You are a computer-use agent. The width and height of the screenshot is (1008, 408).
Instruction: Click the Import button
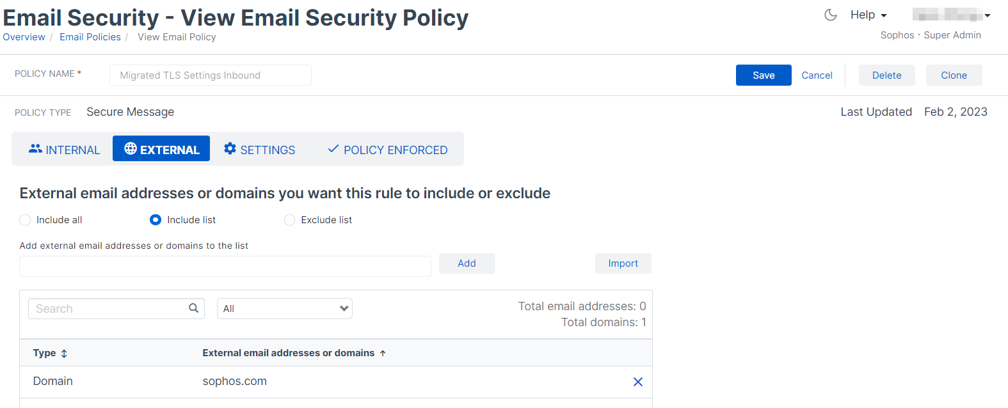[x=623, y=263]
